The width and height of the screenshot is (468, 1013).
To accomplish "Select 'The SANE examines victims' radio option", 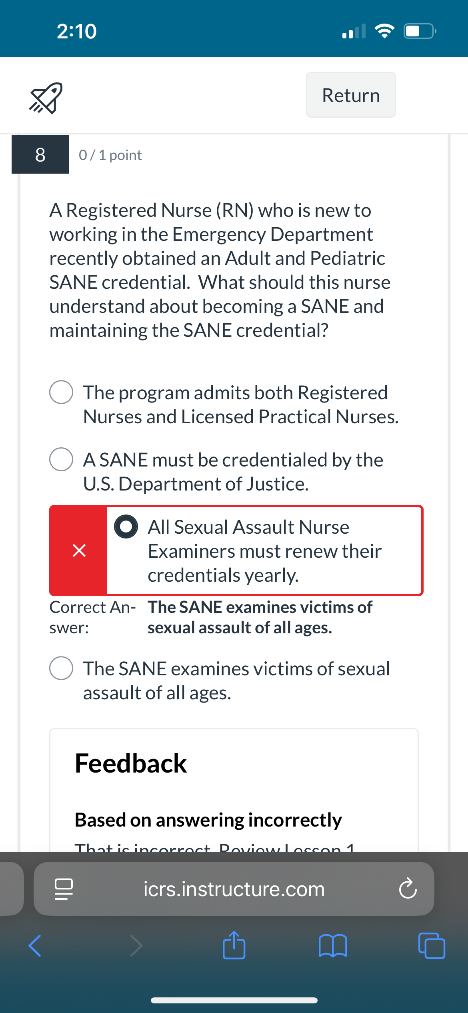I will 61,668.
